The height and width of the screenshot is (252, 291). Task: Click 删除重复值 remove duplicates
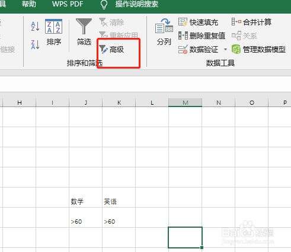(202, 35)
